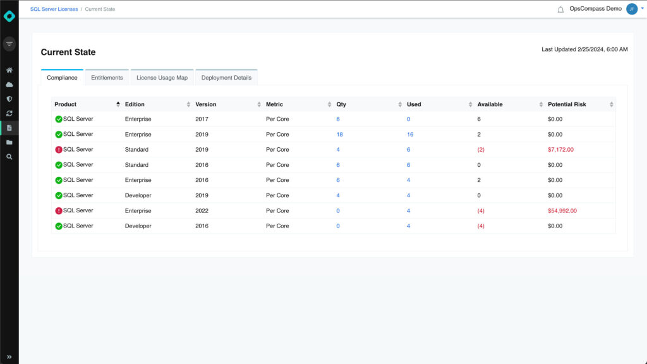Sort table by Used column
Image resolution: width=647 pixels, height=364 pixels.
pos(470,104)
